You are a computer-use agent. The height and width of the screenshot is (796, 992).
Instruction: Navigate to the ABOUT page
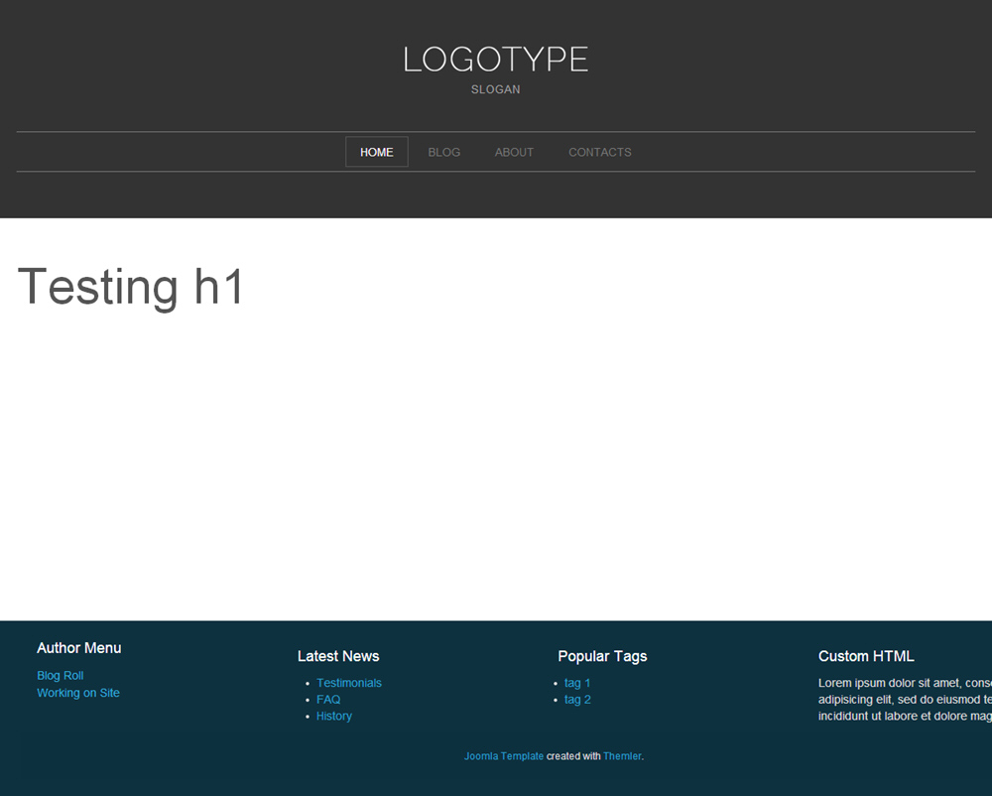tap(514, 152)
